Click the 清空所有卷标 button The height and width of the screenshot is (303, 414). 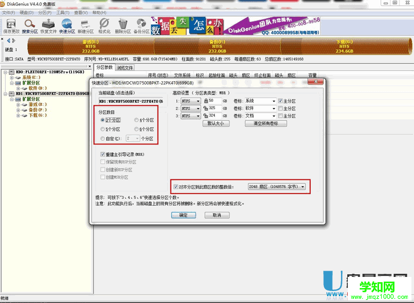(266, 124)
